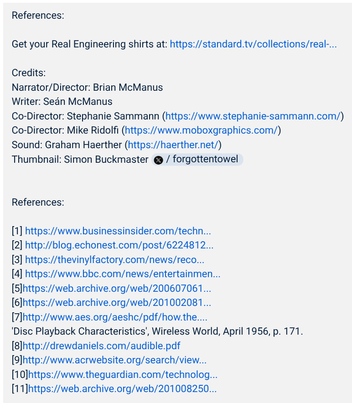Open reference 2 blog.echonest.com link
Screen dimensions: 352x403
click(x=119, y=245)
